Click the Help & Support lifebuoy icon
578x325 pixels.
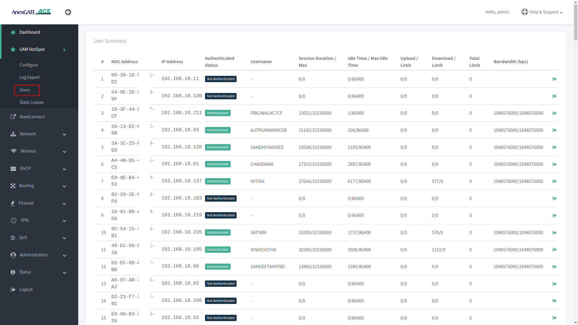click(x=524, y=12)
